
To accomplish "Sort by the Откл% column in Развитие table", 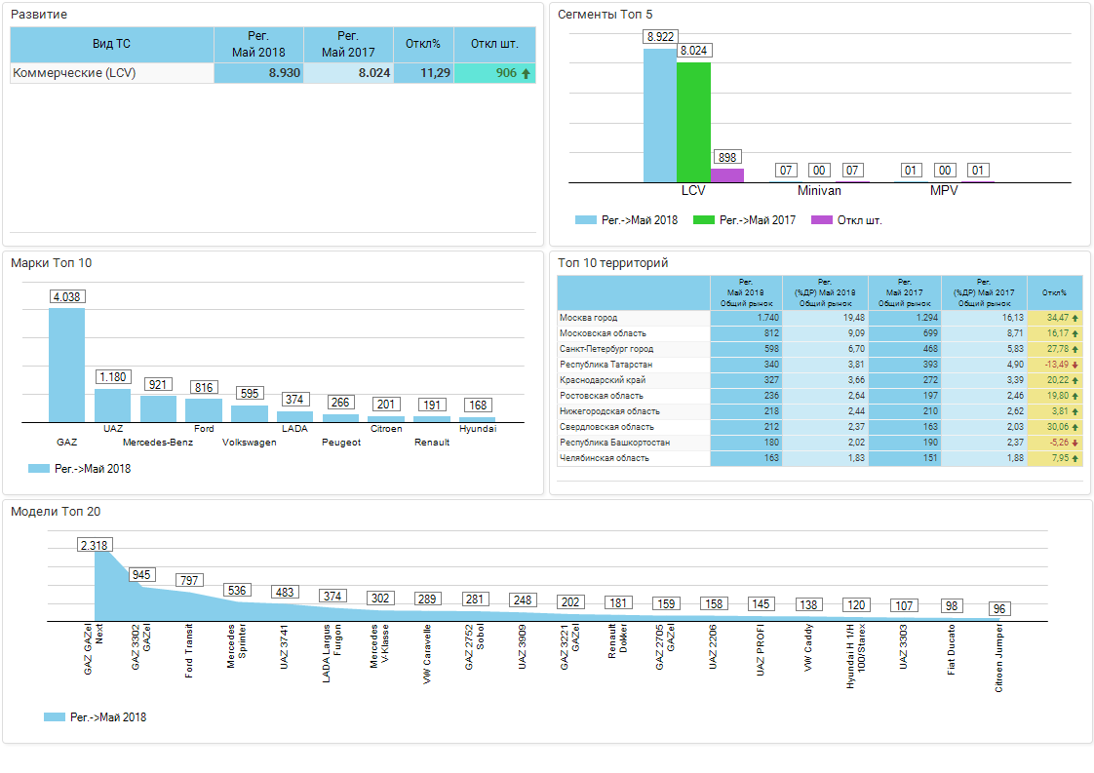I will (423, 45).
